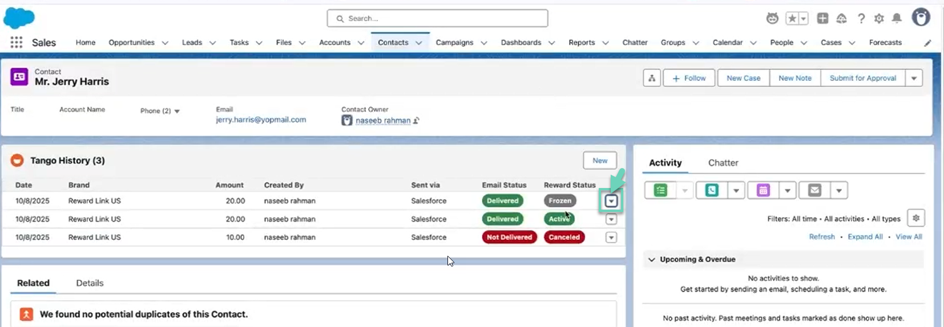Viewport: 944px width, 327px height.
Task: Open the Log a Call dropdown arrow
Action: [736, 190]
